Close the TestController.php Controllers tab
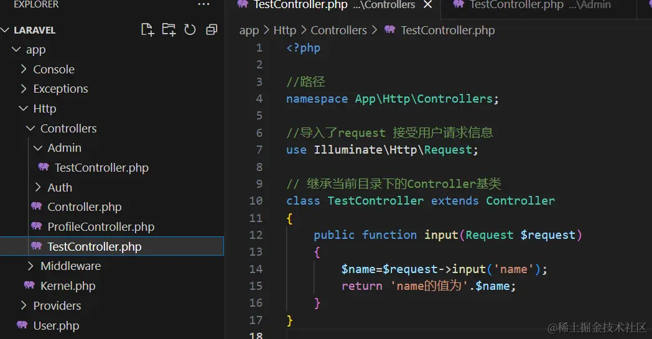This screenshot has width=652, height=339. coord(427,4)
